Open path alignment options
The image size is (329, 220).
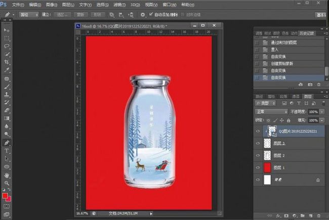(121, 15)
